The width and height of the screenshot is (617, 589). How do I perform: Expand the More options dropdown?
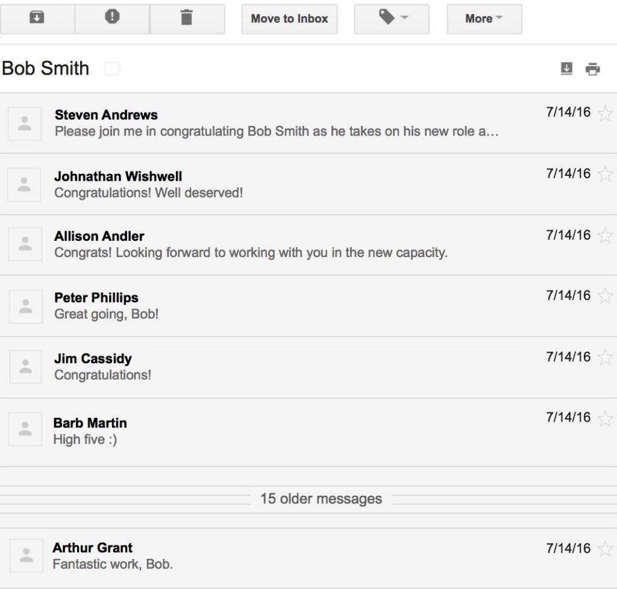coord(484,19)
